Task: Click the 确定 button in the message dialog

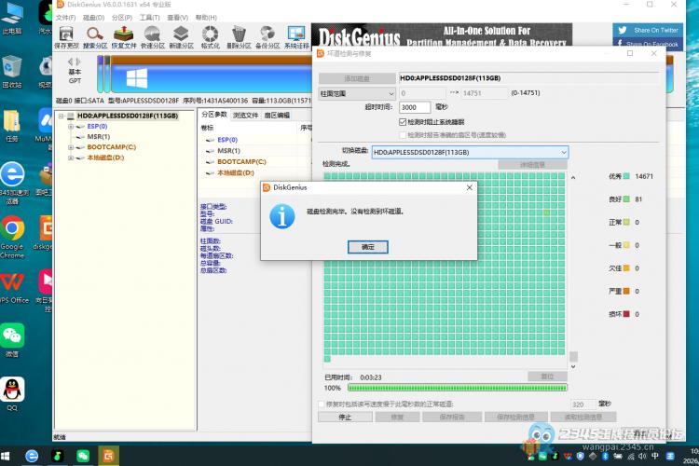Action: tap(367, 247)
